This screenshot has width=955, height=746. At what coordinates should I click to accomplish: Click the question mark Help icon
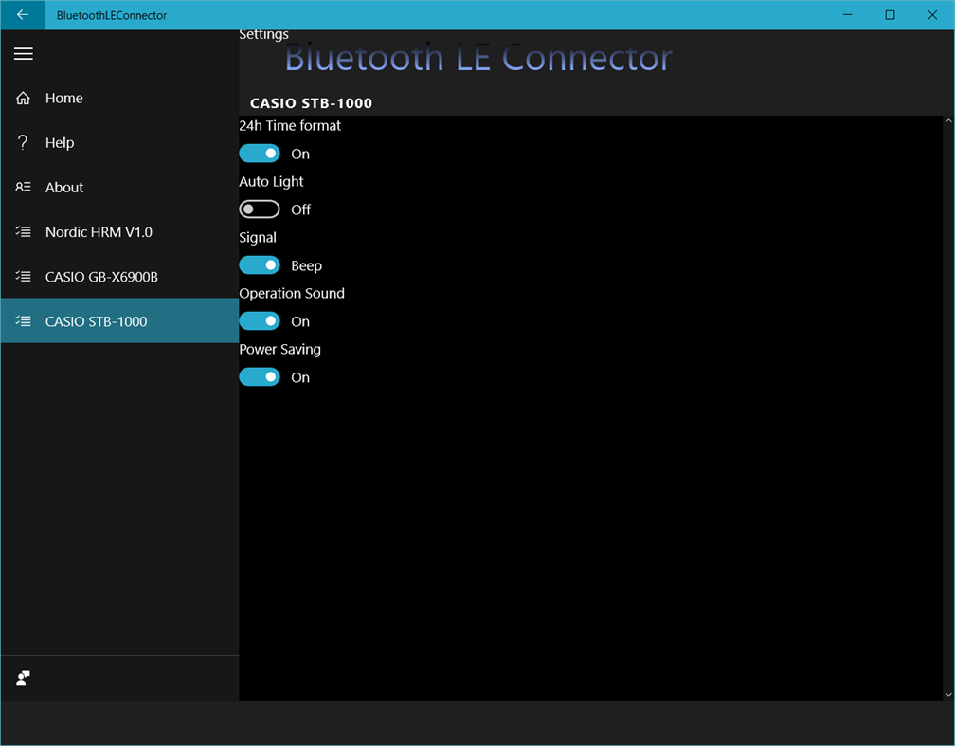(x=23, y=142)
